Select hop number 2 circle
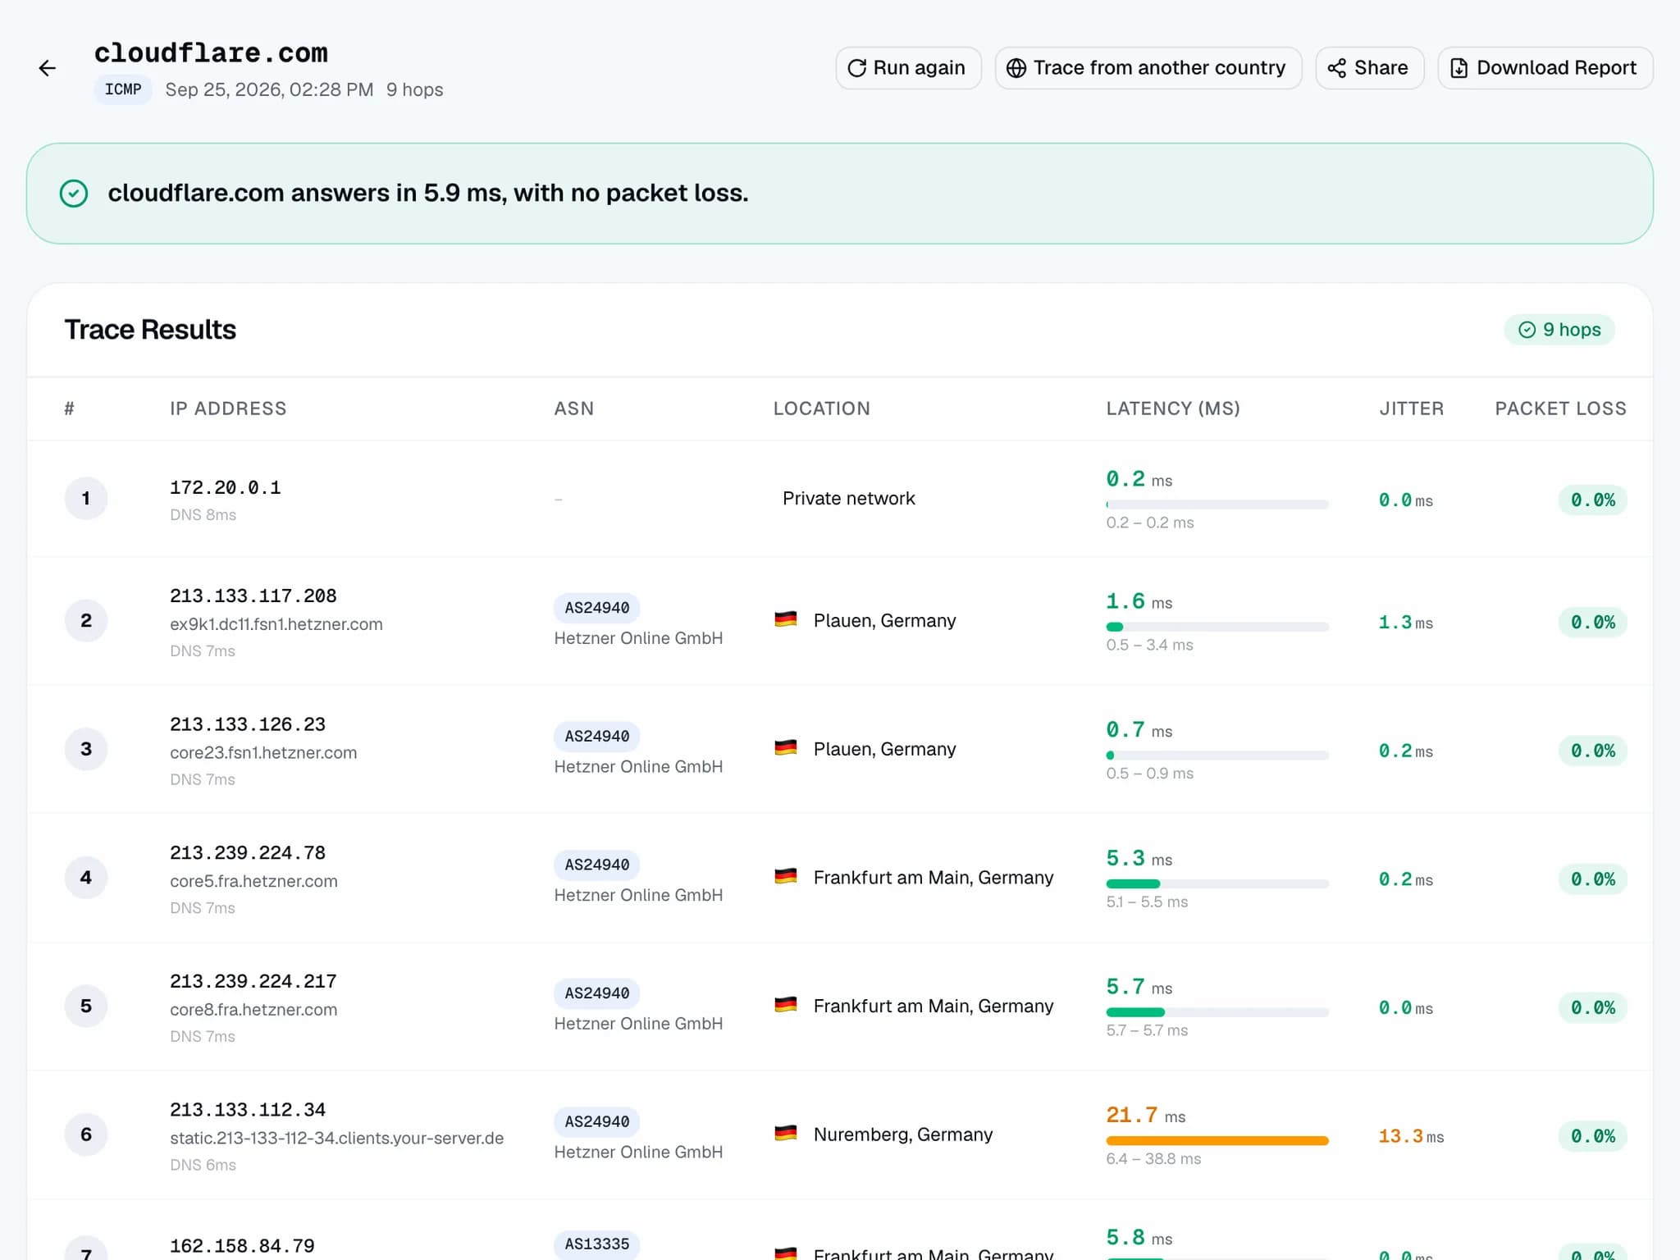 click(86, 621)
